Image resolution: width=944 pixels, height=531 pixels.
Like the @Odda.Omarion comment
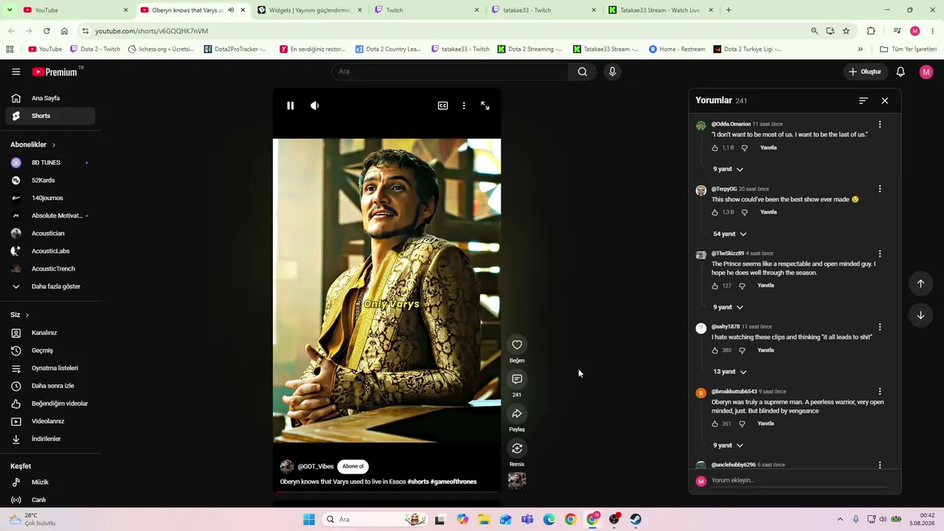click(715, 147)
